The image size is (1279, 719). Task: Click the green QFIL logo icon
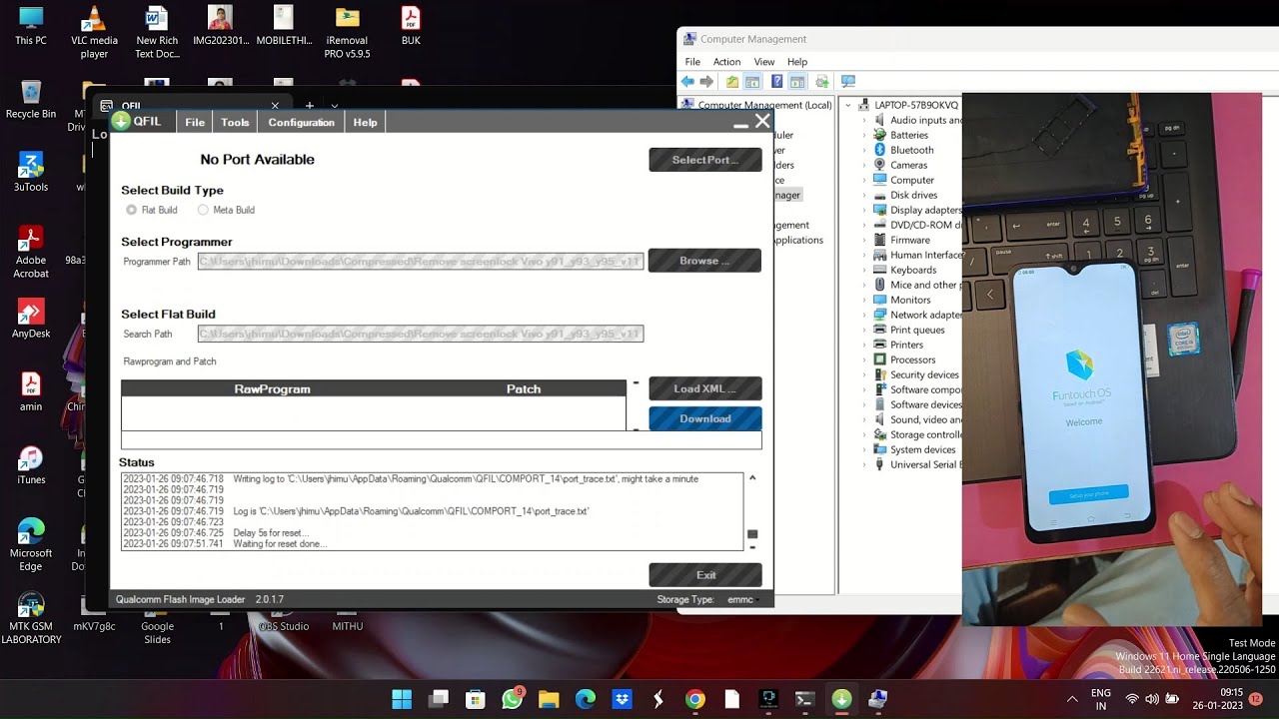pyautogui.click(x=121, y=122)
